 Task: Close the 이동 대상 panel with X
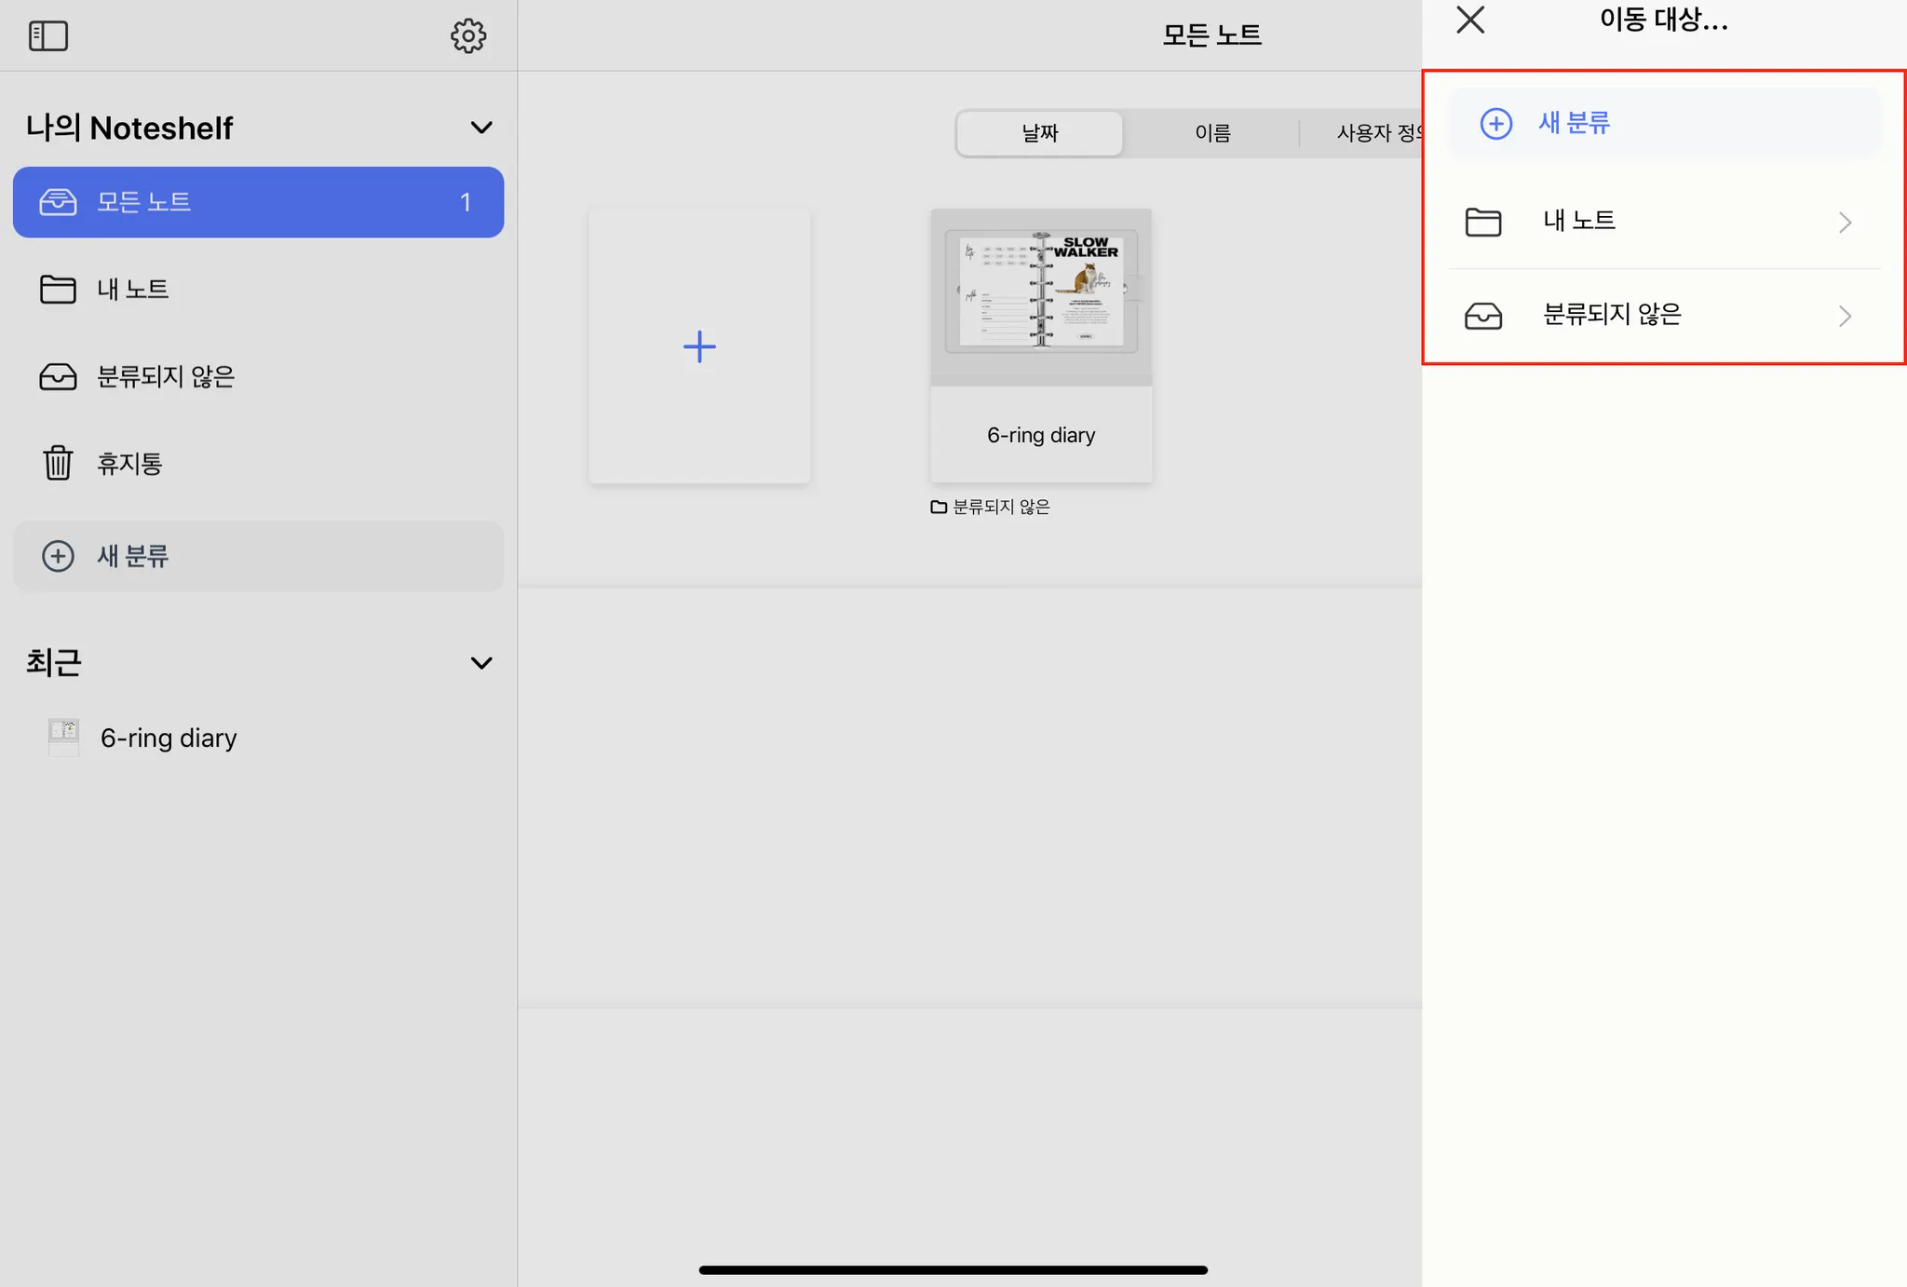(x=1470, y=20)
